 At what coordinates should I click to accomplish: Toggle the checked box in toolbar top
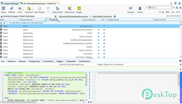point(48,8)
